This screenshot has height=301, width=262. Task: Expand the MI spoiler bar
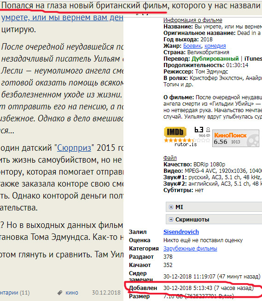pos(214,207)
